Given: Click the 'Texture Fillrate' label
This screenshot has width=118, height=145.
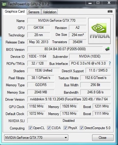Looking at the screenshot, I should (68, 78).
